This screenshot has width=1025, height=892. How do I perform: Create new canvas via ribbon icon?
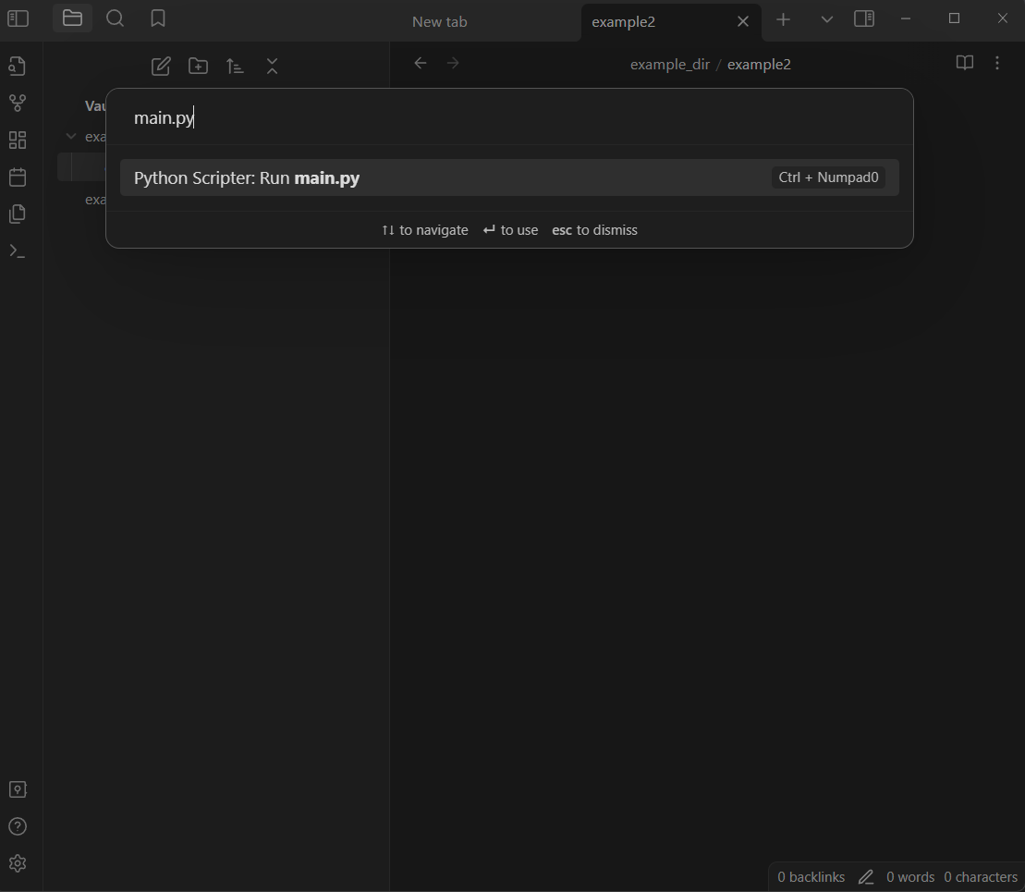(x=17, y=141)
